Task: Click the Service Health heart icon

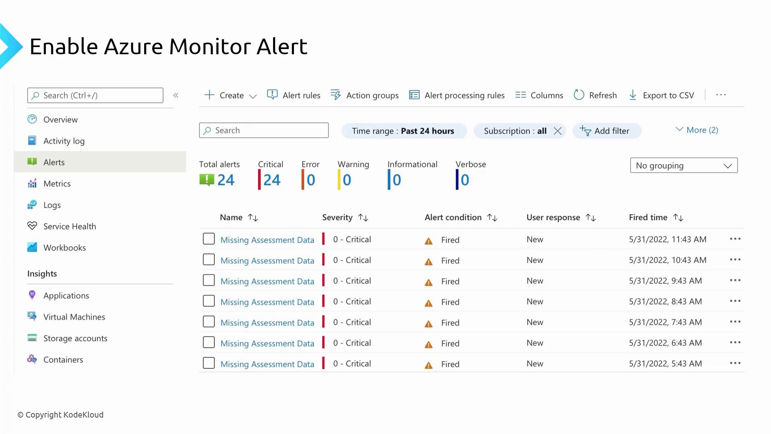Action: [x=32, y=226]
